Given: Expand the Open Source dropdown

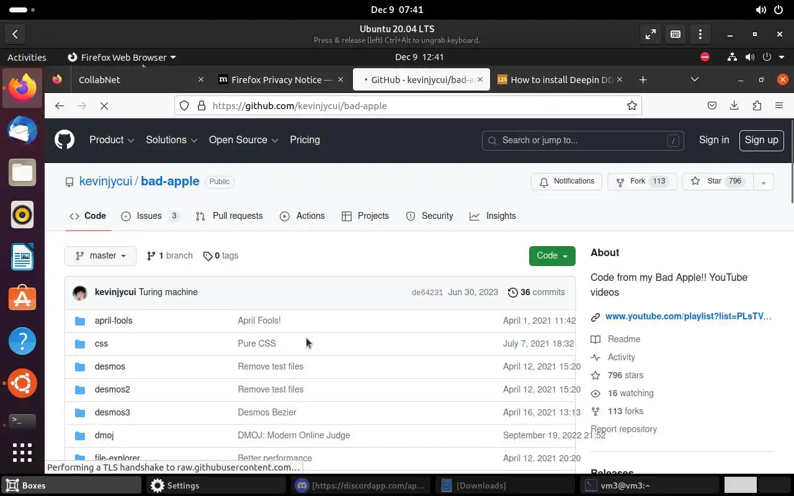Looking at the screenshot, I should point(243,140).
